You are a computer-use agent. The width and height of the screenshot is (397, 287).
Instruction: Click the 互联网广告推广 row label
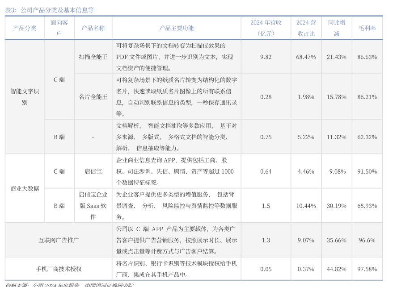point(59,240)
